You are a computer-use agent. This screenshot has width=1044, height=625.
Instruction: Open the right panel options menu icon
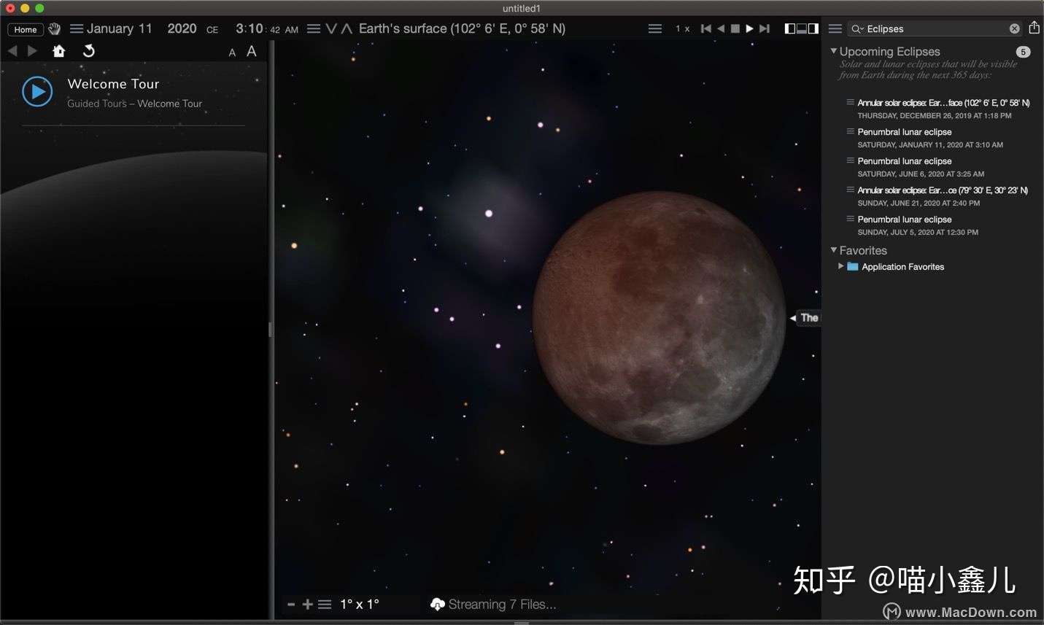click(835, 29)
